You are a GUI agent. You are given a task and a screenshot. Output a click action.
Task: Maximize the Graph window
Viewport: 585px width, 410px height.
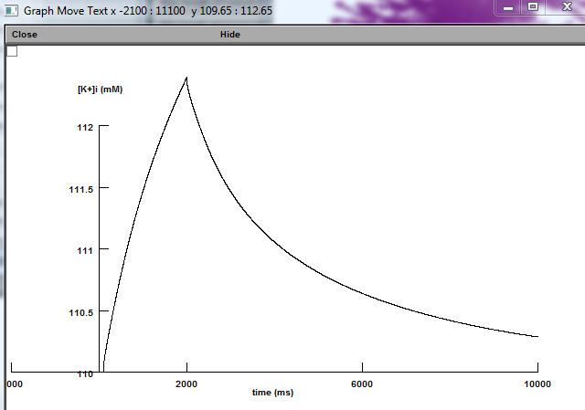tap(533, 6)
